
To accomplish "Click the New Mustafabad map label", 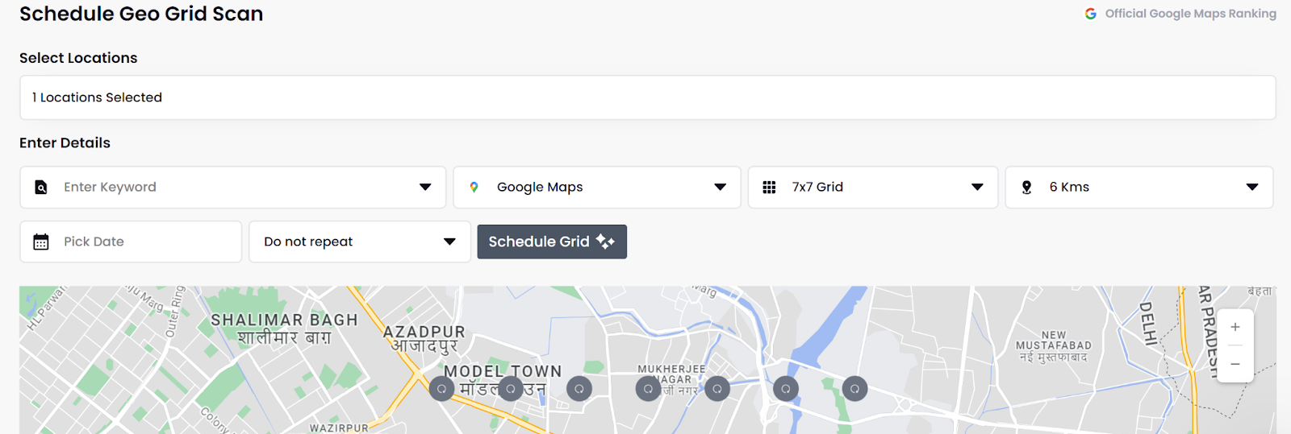I will coord(1053,346).
